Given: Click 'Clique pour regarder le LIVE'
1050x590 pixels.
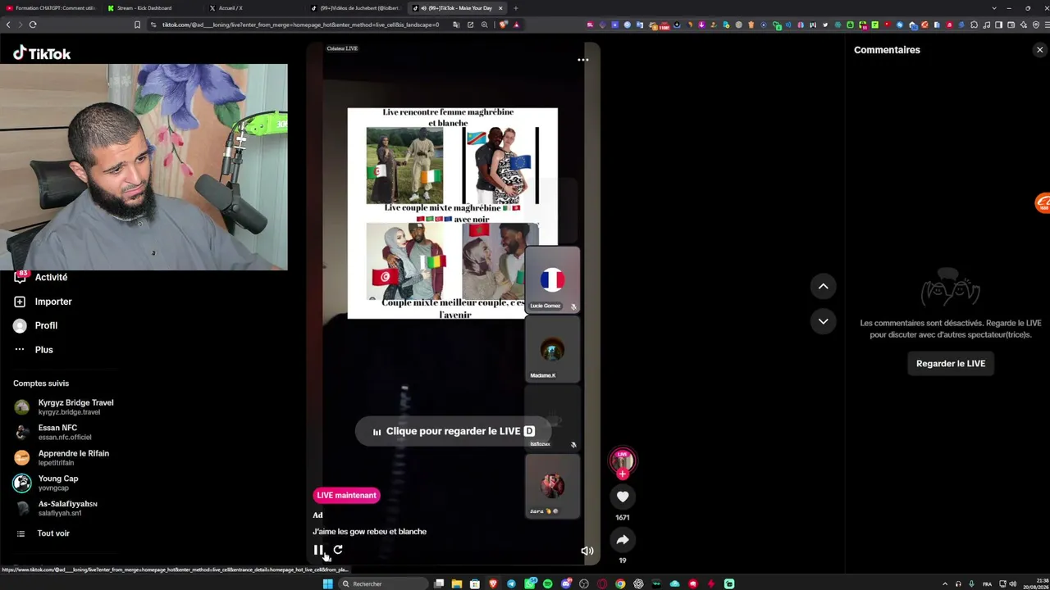Looking at the screenshot, I should point(453,431).
